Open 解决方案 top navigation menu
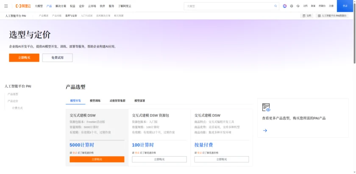 [x=61, y=6]
